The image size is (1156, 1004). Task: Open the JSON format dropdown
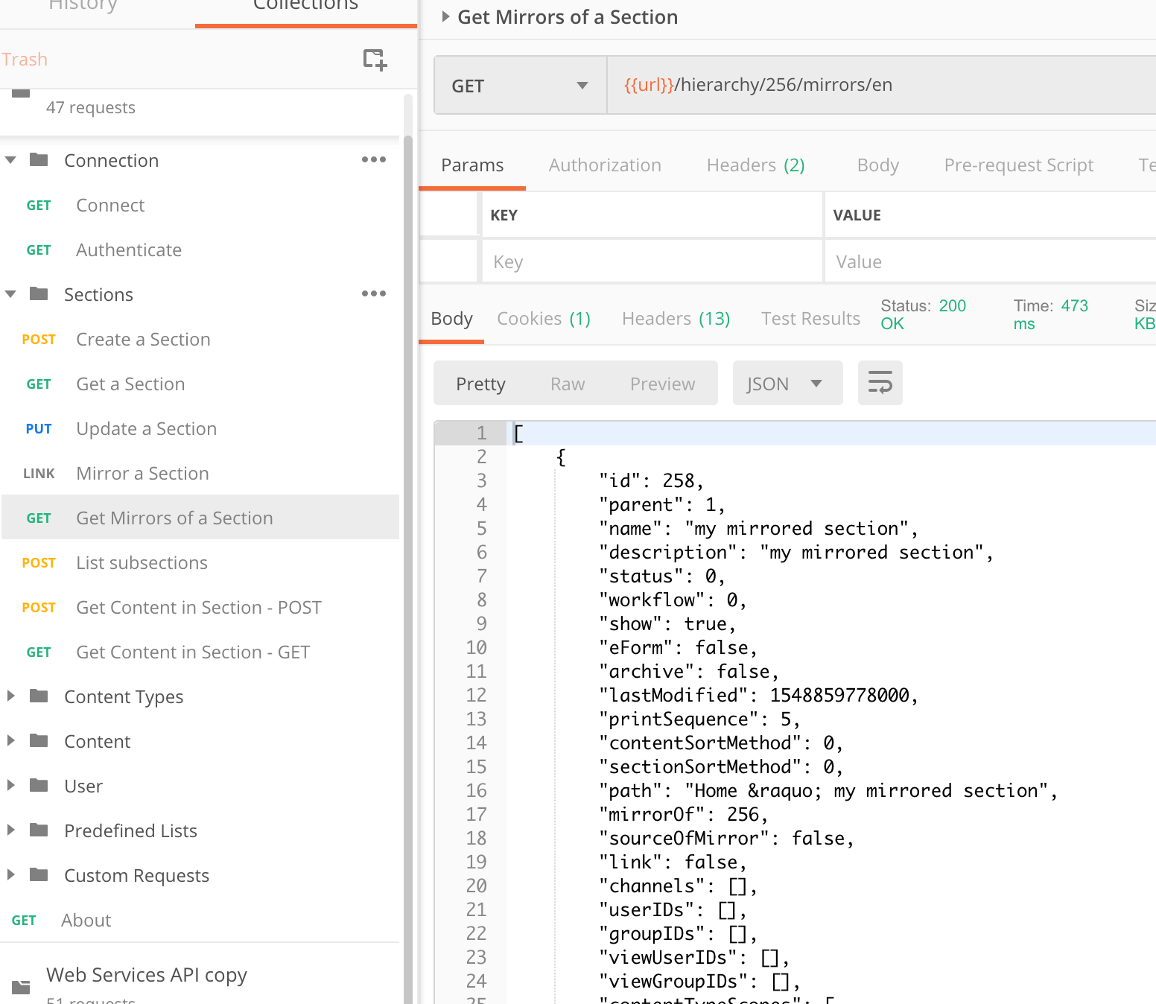tap(787, 384)
